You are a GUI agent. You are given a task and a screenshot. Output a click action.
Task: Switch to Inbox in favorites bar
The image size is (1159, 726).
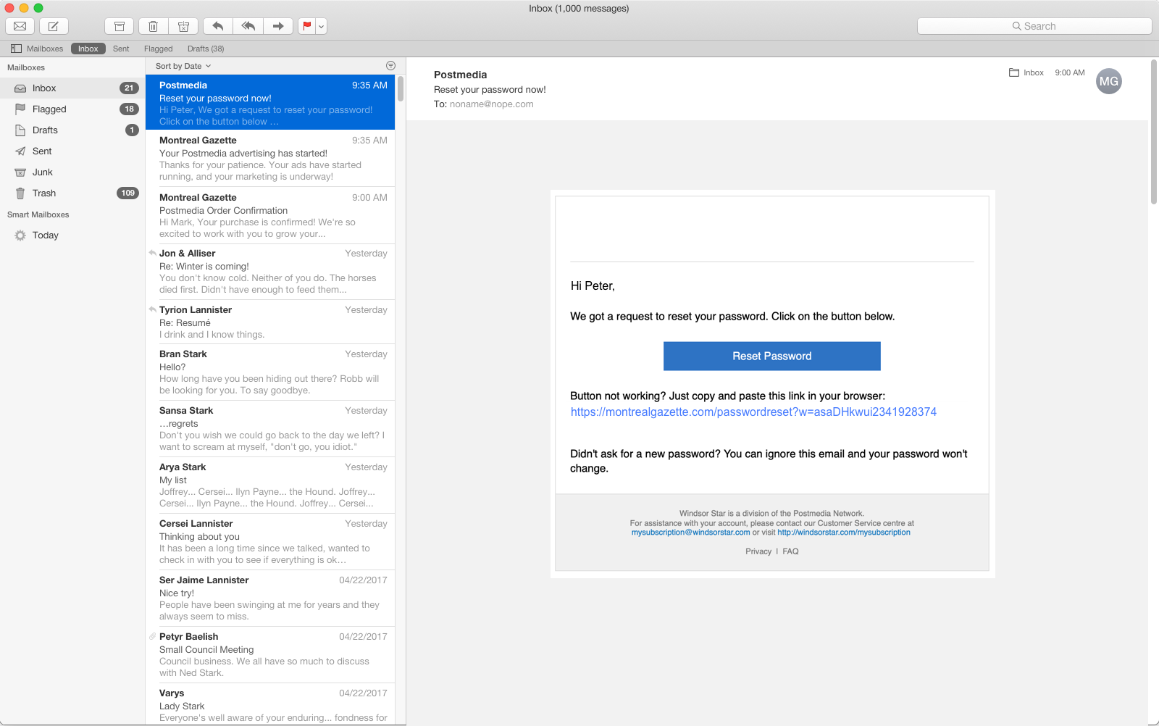point(88,49)
